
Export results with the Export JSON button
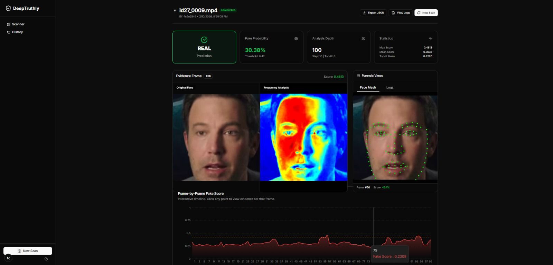click(373, 13)
